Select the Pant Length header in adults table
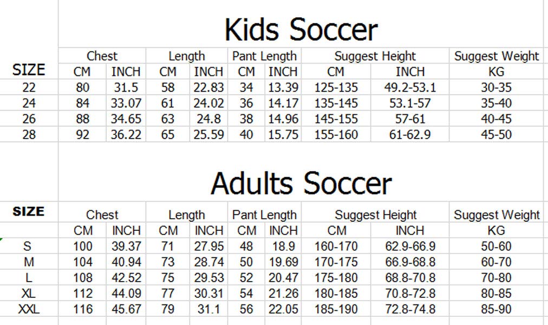 click(264, 215)
